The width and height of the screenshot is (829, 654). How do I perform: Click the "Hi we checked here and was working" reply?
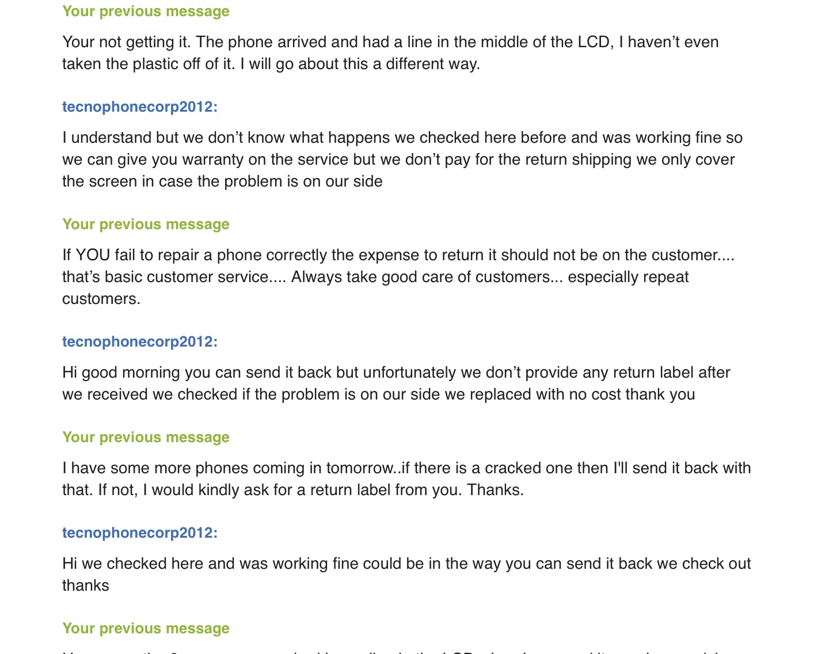(406, 575)
